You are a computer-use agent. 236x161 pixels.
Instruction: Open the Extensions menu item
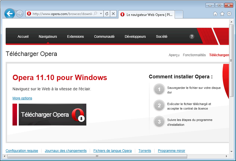(76, 36)
